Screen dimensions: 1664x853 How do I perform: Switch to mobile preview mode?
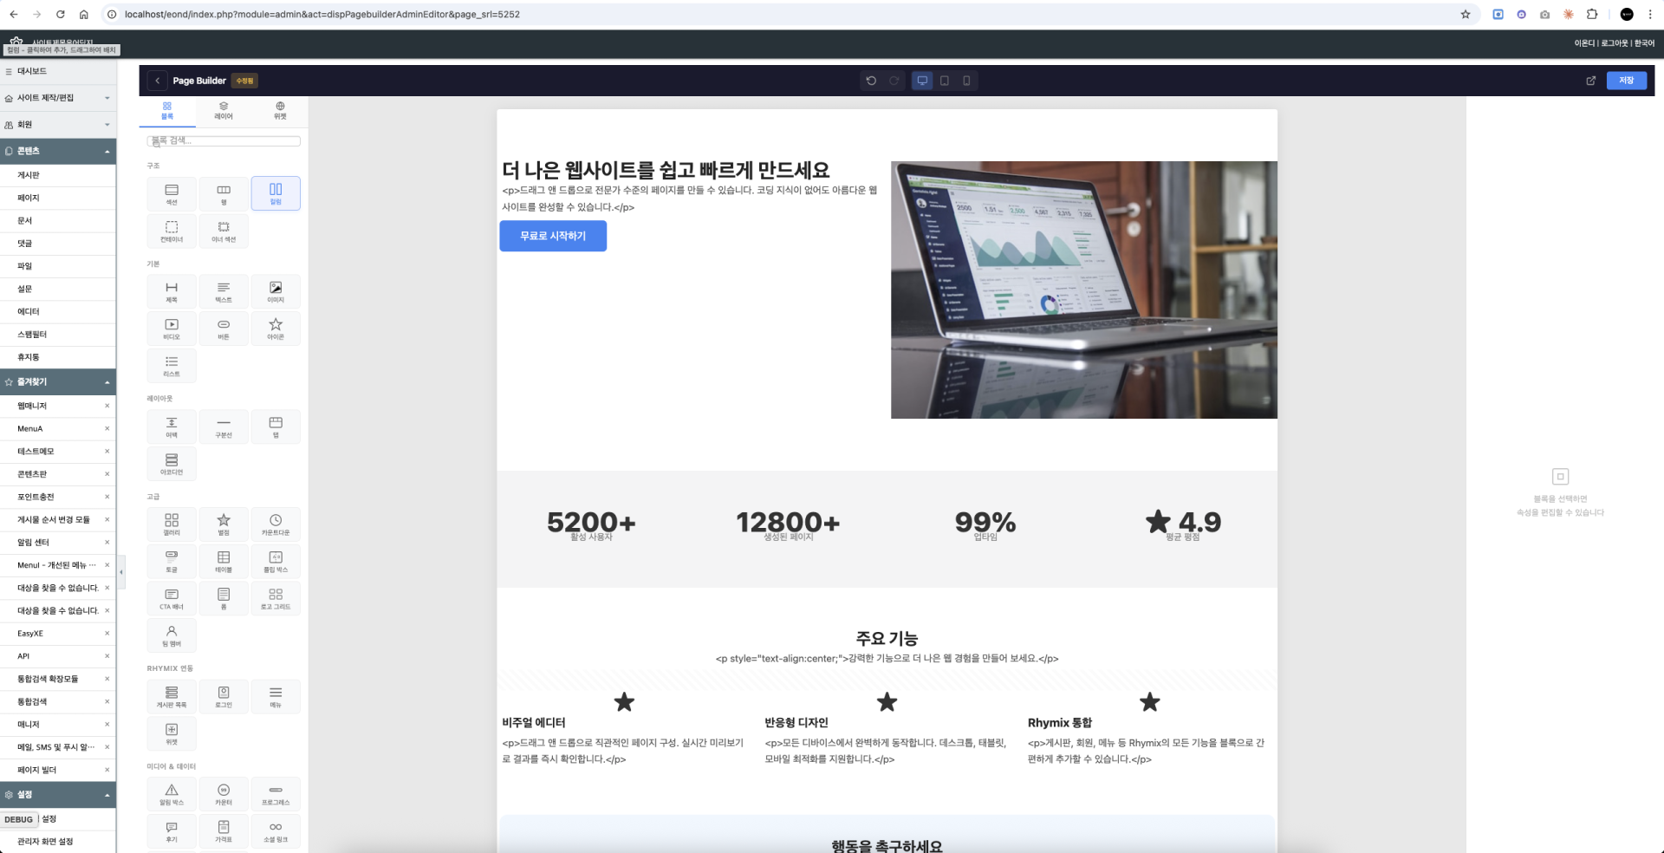(x=966, y=81)
